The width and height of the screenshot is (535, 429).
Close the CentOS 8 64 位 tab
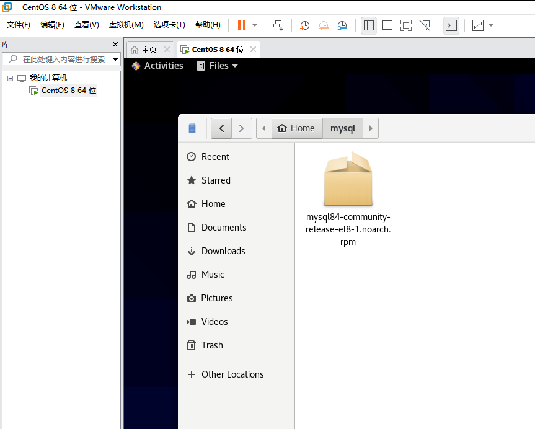pyautogui.click(x=253, y=50)
